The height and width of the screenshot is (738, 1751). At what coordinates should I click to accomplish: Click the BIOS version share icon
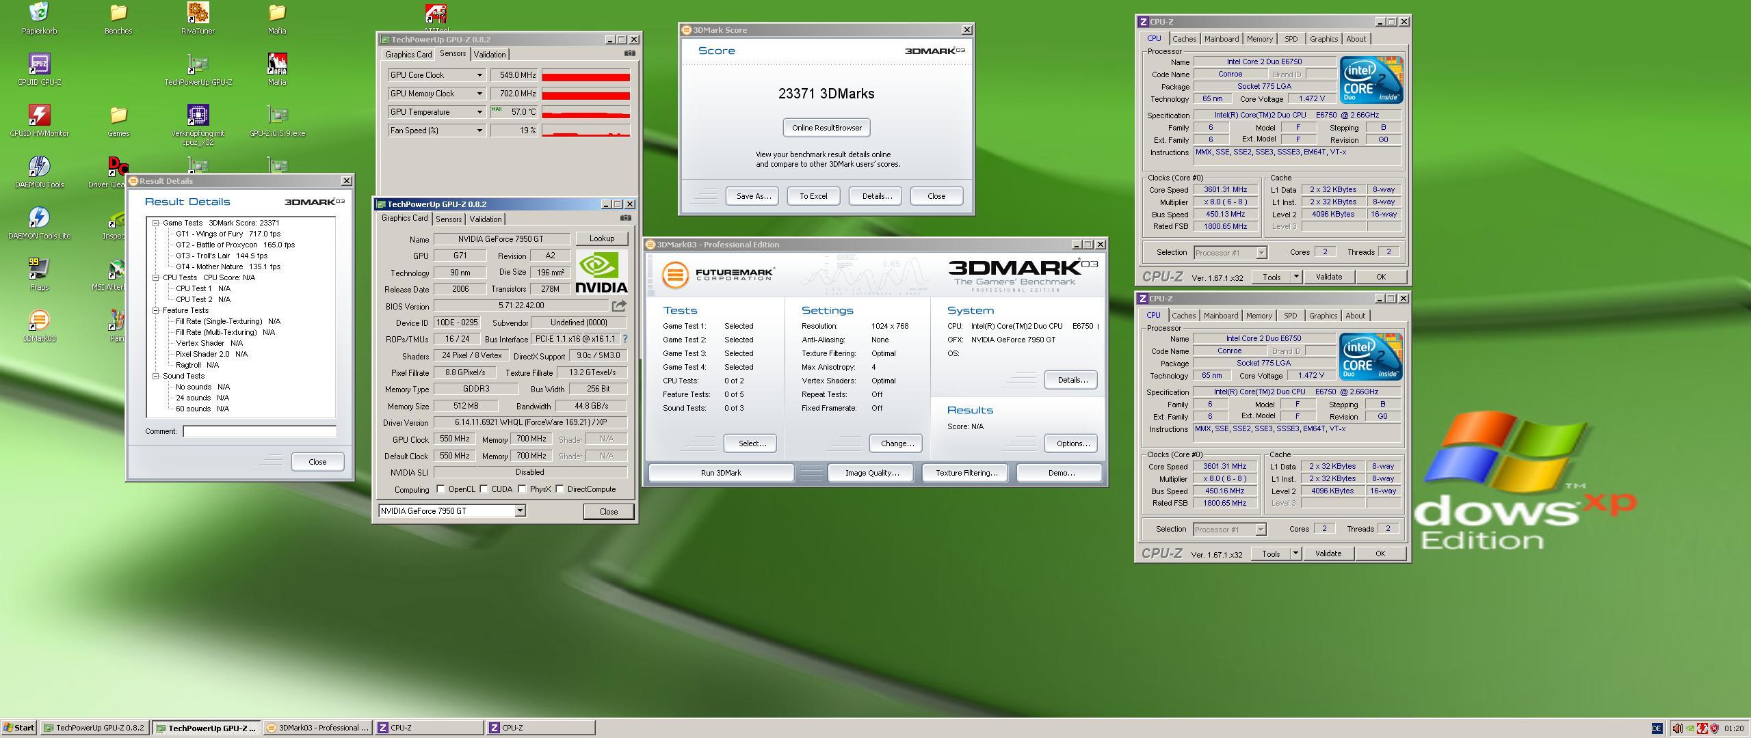[619, 305]
